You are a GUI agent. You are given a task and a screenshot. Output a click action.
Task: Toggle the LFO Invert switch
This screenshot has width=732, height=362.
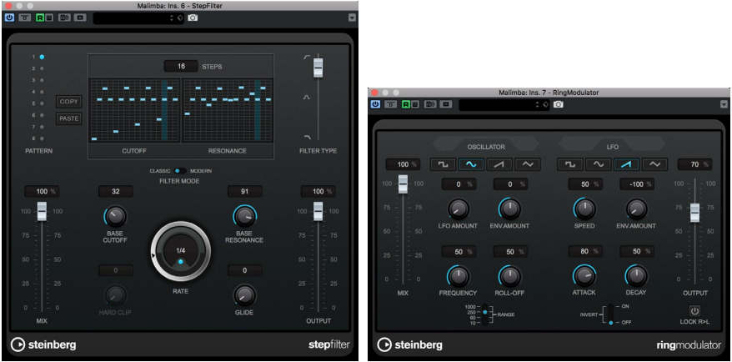(610, 314)
